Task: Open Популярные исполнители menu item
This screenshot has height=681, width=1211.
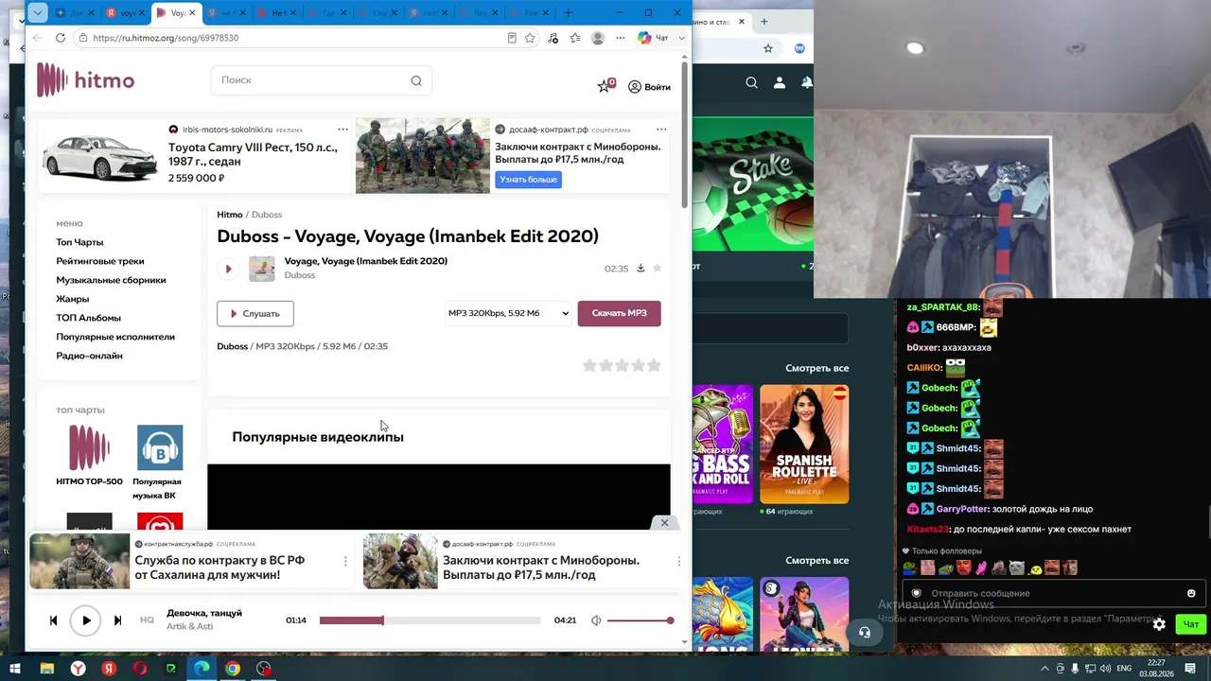Action: pyautogui.click(x=115, y=337)
